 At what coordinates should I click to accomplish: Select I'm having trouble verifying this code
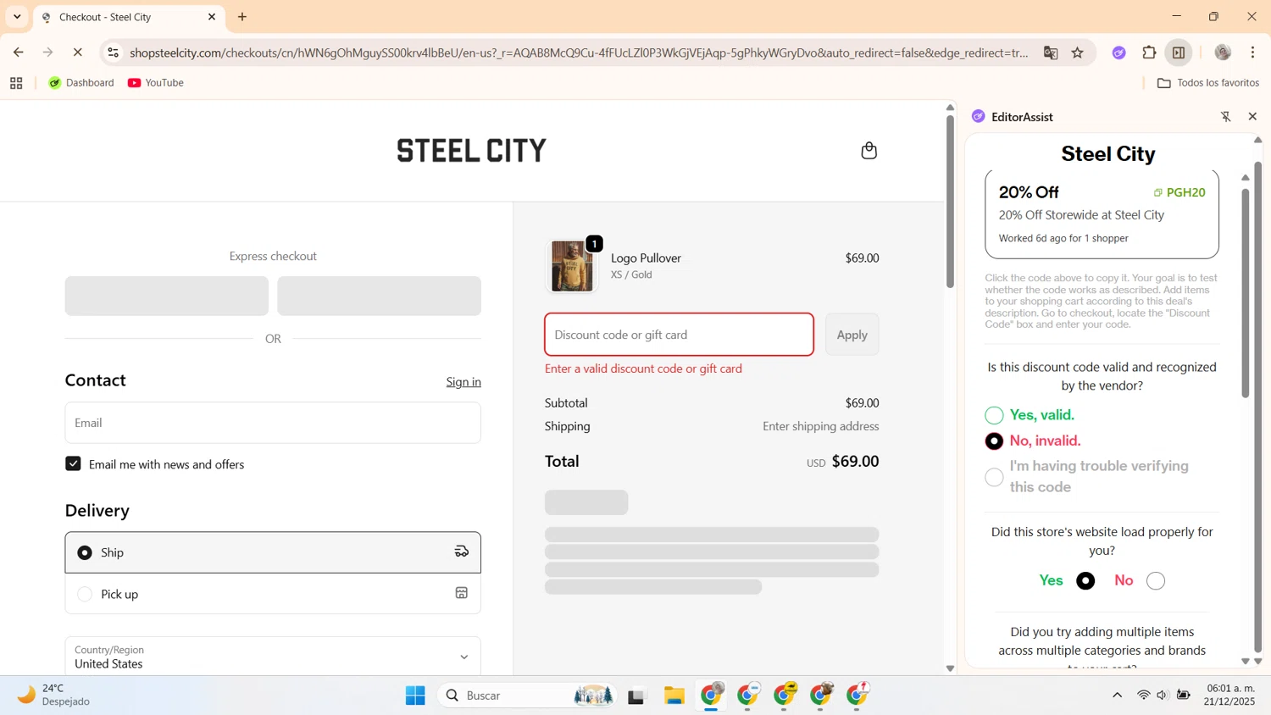[x=994, y=477]
